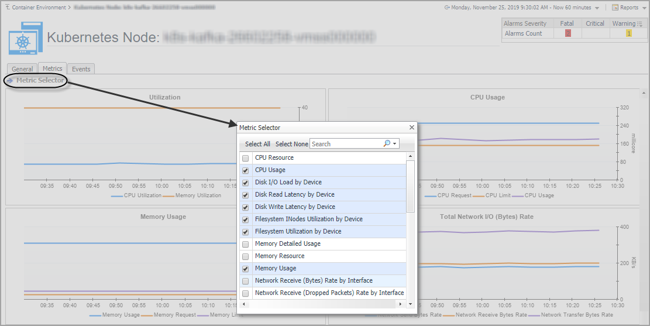This screenshot has height=326, width=650.
Task: Click the dashboard scroll up arrow
Action: click(x=644, y=92)
